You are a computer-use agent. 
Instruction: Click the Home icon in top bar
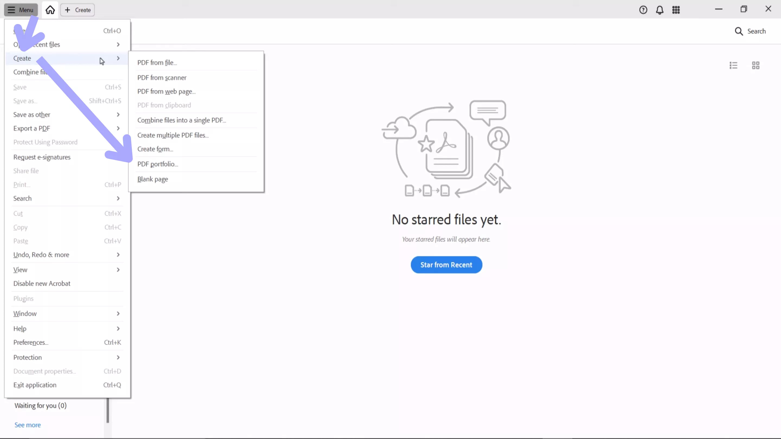pos(50,10)
